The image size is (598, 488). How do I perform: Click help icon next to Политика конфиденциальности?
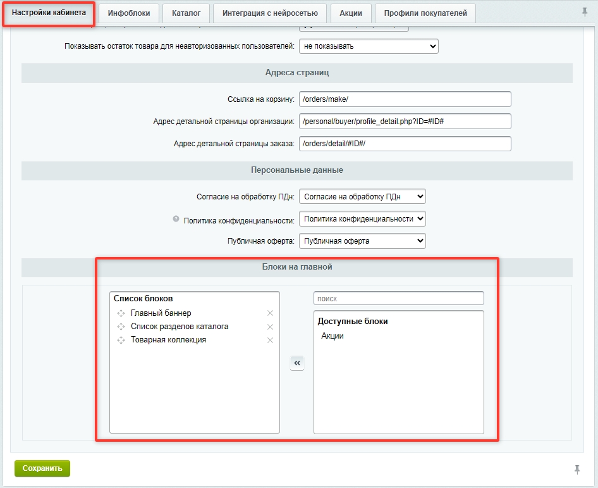click(x=176, y=219)
